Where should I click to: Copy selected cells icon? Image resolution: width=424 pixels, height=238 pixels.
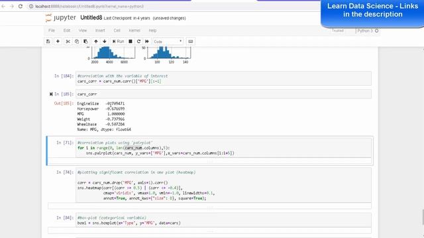click(x=77, y=41)
